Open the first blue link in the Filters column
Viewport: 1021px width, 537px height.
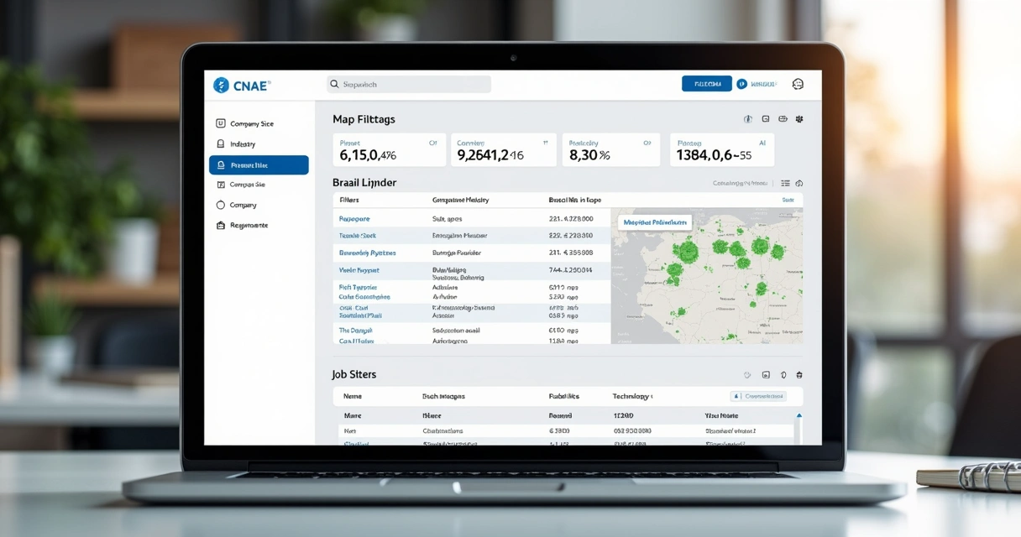pos(354,218)
